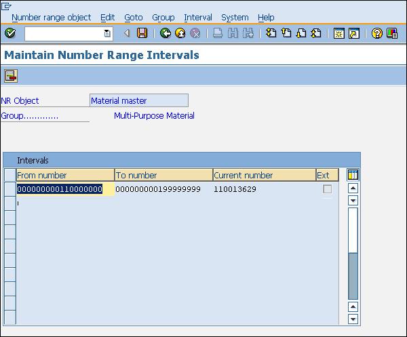Select all rows via table corner selector

point(10,175)
